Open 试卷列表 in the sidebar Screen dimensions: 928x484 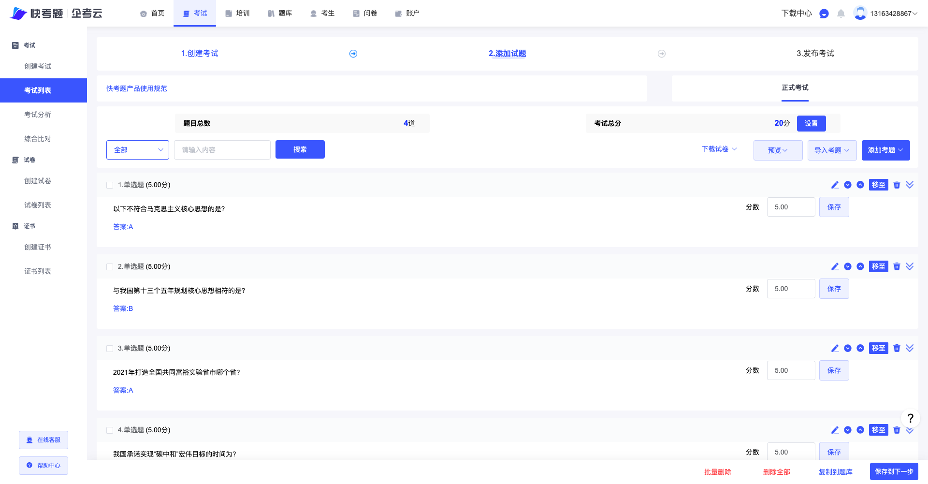coord(38,205)
